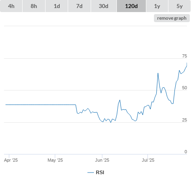Click the active 120d tab
This screenshot has width=191, height=183.
tap(131, 6)
